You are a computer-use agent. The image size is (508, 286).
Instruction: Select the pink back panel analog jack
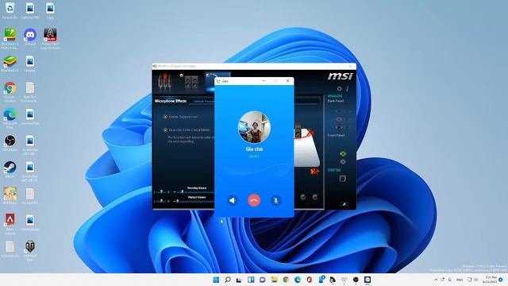[x=339, y=119]
